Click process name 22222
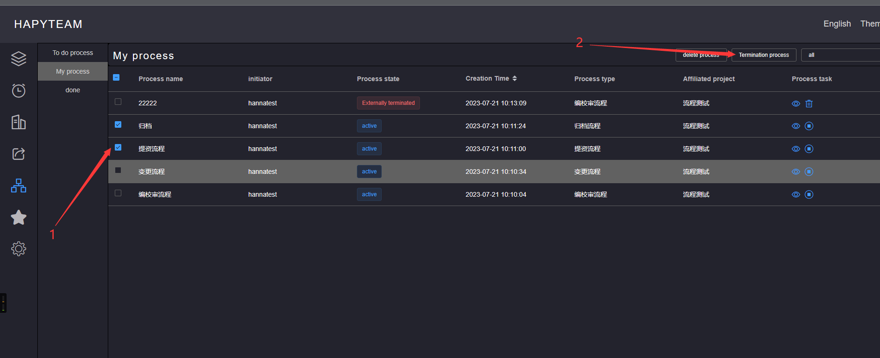This screenshot has height=358, width=880. point(147,103)
